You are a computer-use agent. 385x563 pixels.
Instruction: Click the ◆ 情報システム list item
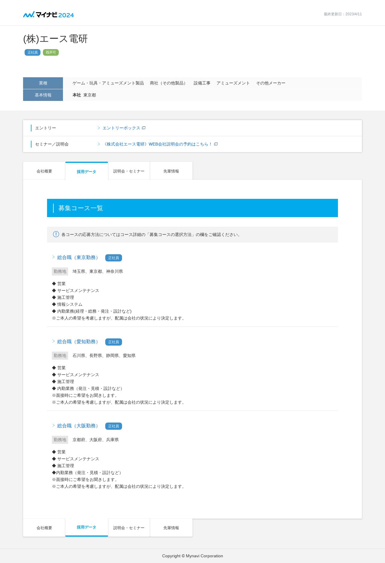tap(67, 304)
